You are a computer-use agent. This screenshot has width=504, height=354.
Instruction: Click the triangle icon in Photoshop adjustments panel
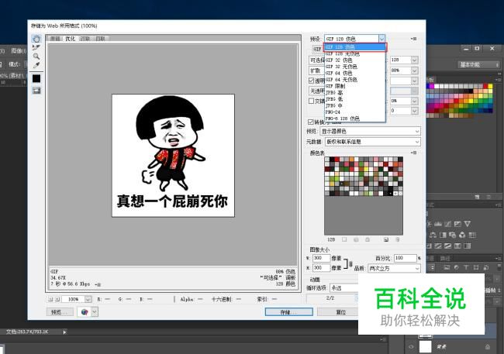tap(468, 224)
